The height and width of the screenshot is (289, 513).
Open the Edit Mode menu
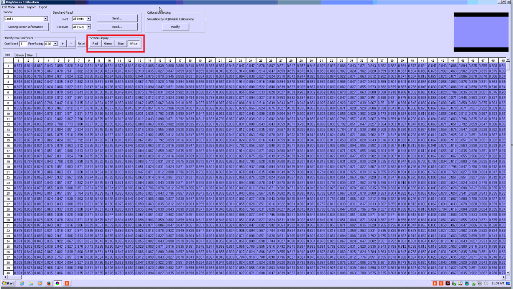[x=8, y=7]
